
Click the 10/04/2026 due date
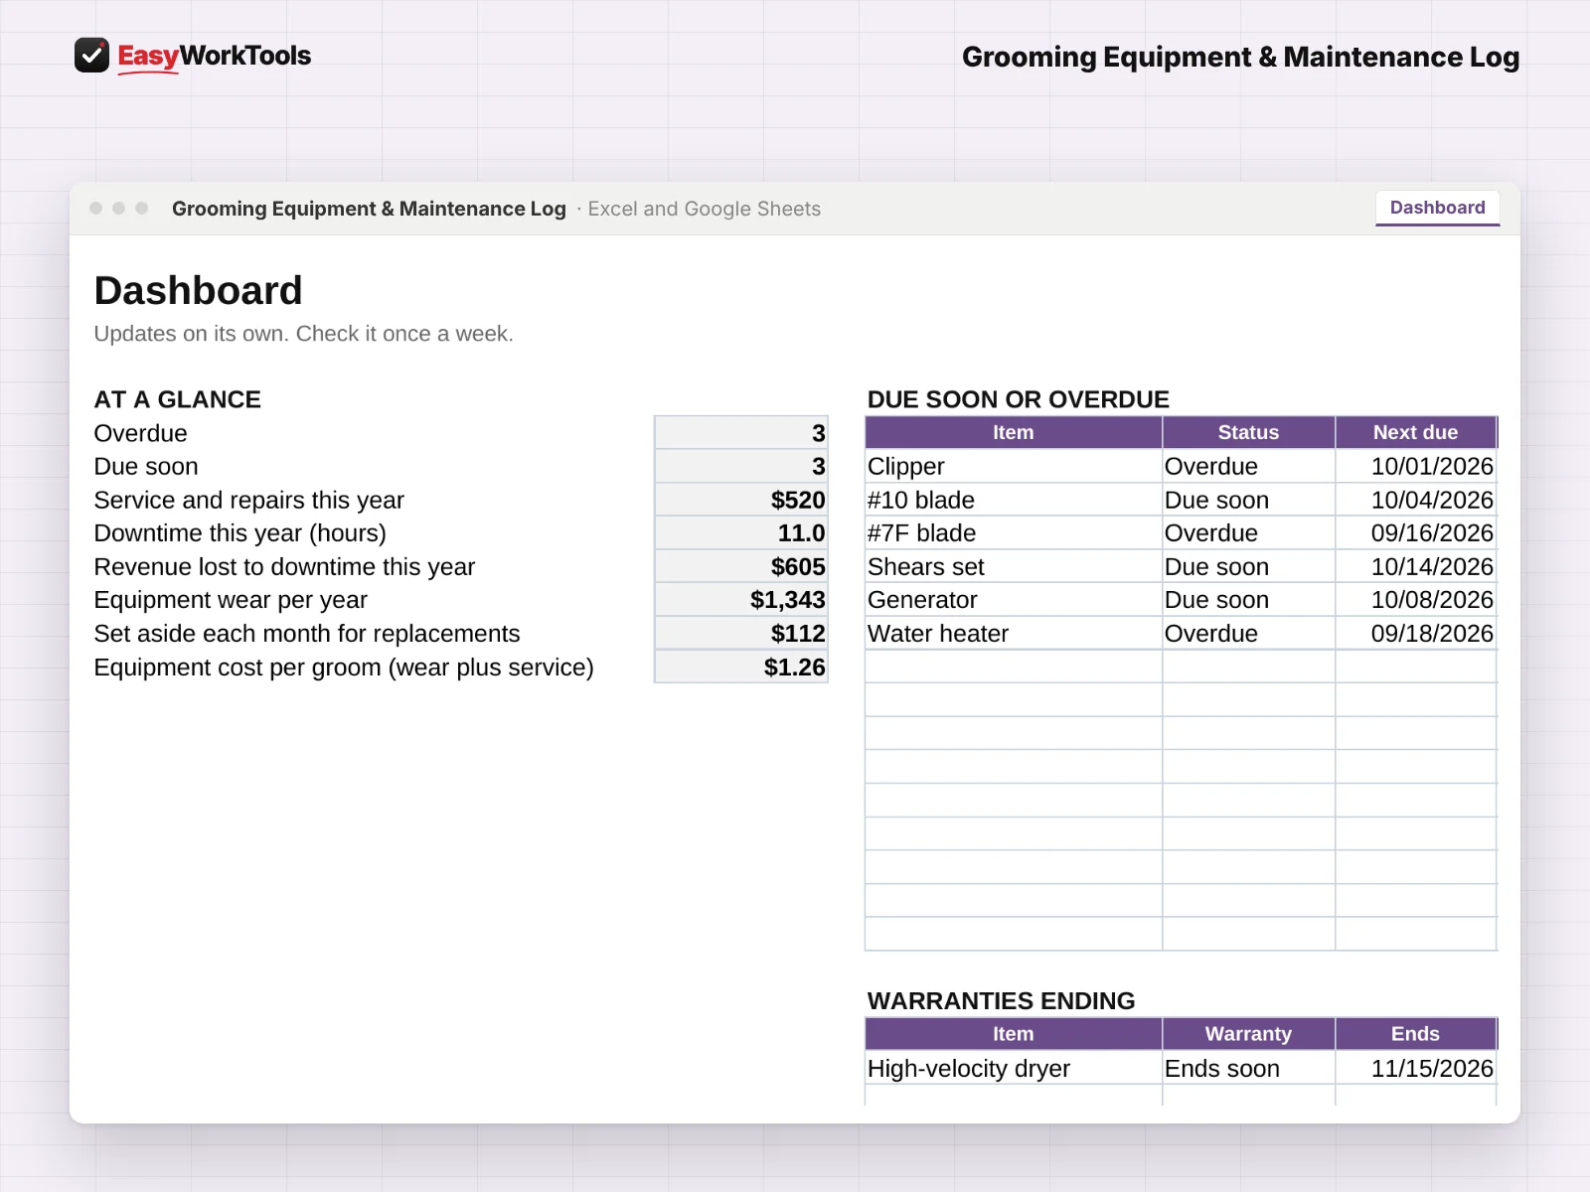[x=1415, y=500]
